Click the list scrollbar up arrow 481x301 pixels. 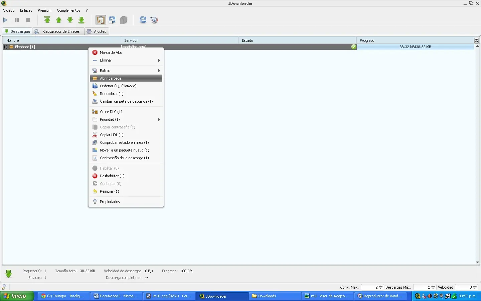click(477, 46)
